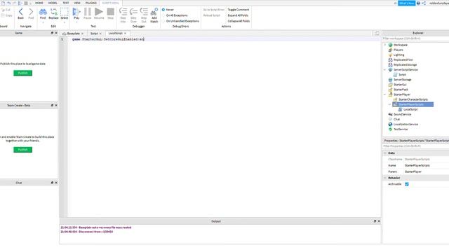Close the LocalScript document tab
Screen dimensions: 449x252
(125, 34)
